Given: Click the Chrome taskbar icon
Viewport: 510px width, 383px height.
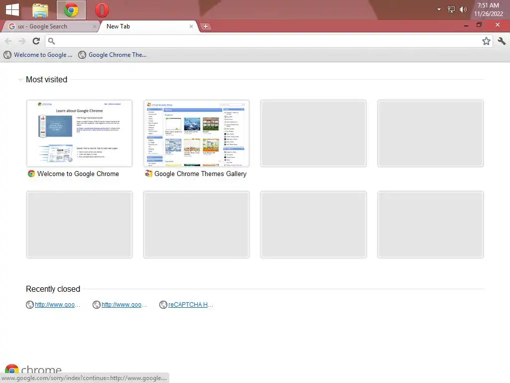Looking at the screenshot, I should tap(71, 10).
